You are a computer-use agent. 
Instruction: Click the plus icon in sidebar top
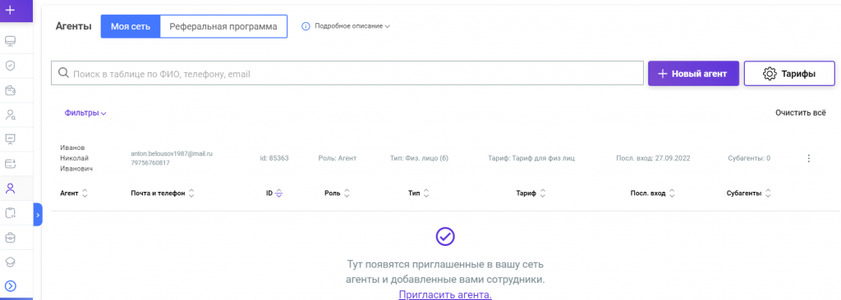tap(10, 10)
